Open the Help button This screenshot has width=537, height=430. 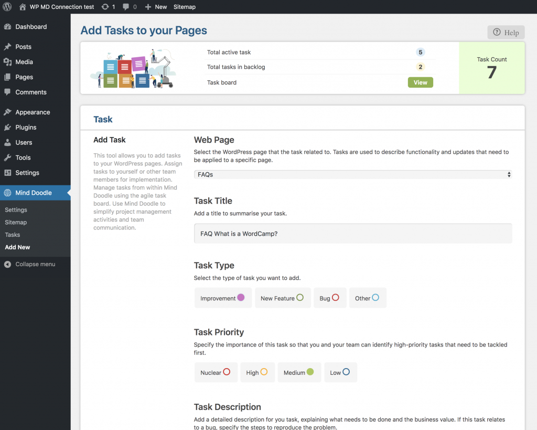(506, 32)
